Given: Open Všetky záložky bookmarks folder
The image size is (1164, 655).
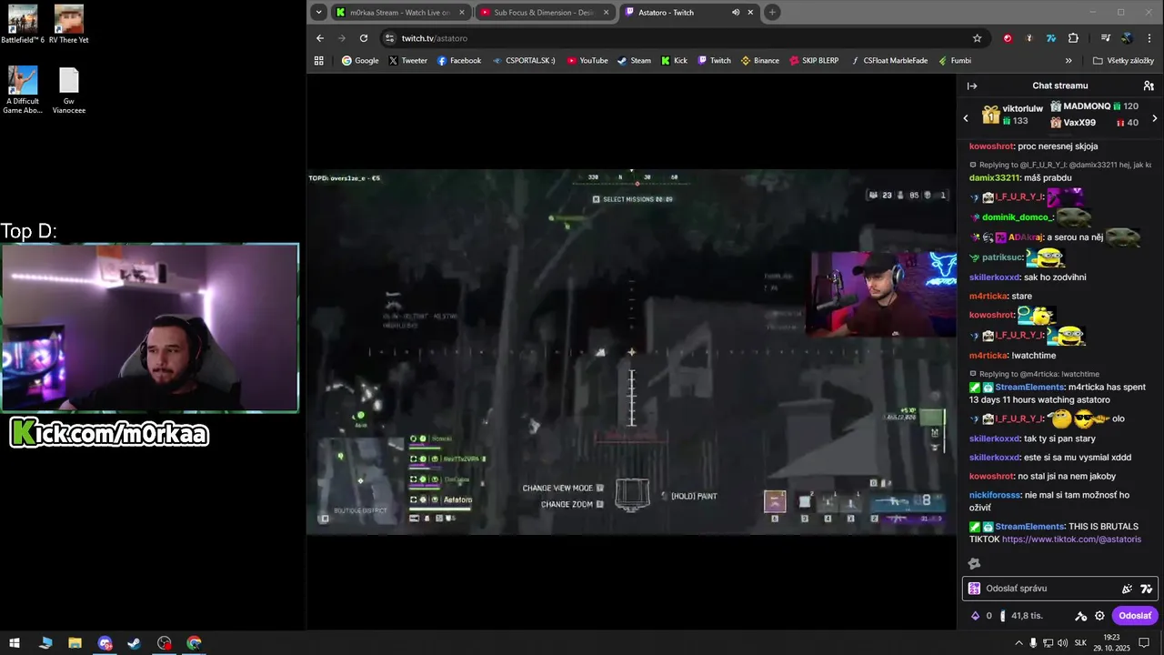Looking at the screenshot, I should tap(1123, 61).
